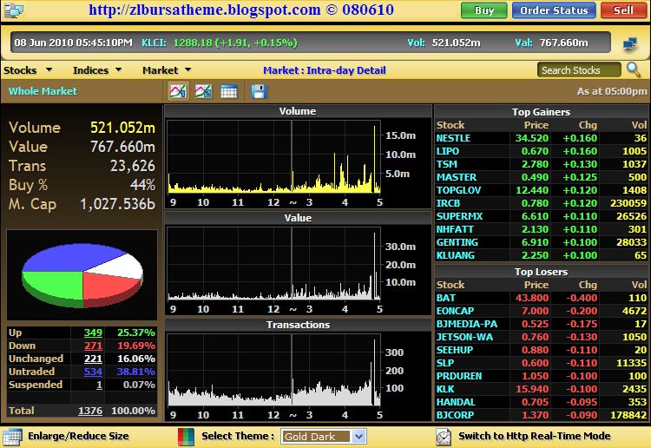Image resolution: width=651 pixels, height=448 pixels.
Task: Select BJMEDIA-PA in Top Losers
Action: (467, 324)
